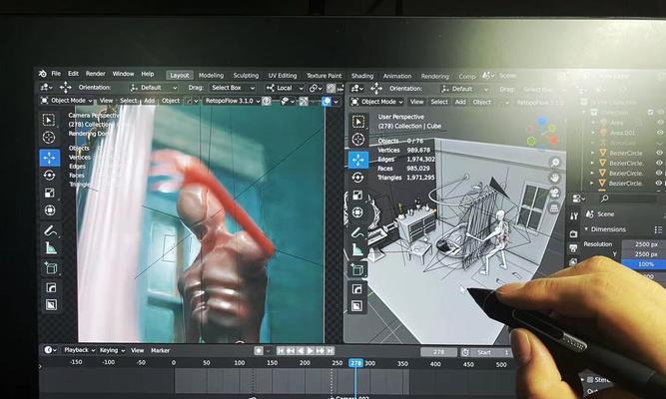Select Cursor tool in right viewport toolbar

click(358, 140)
